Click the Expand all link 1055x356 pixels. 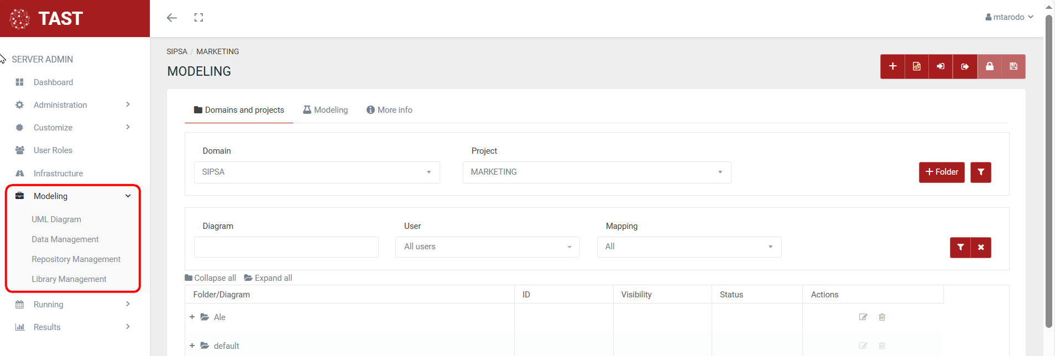tap(268, 278)
